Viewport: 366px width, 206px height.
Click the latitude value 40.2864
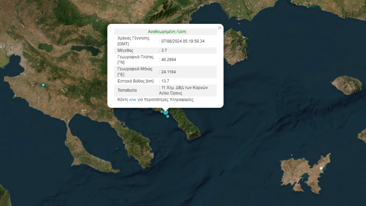click(169, 60)
